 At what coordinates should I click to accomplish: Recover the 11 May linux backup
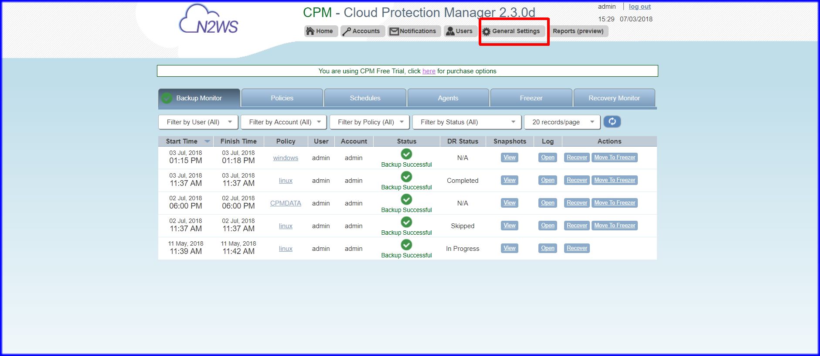coord(577,248)
